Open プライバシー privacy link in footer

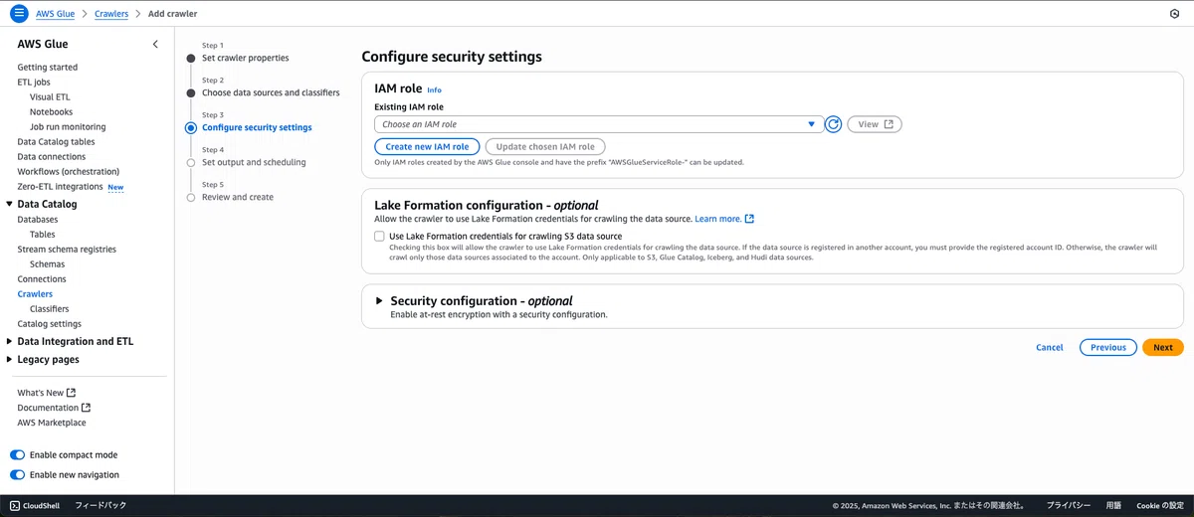click(x=1069, y=505)
